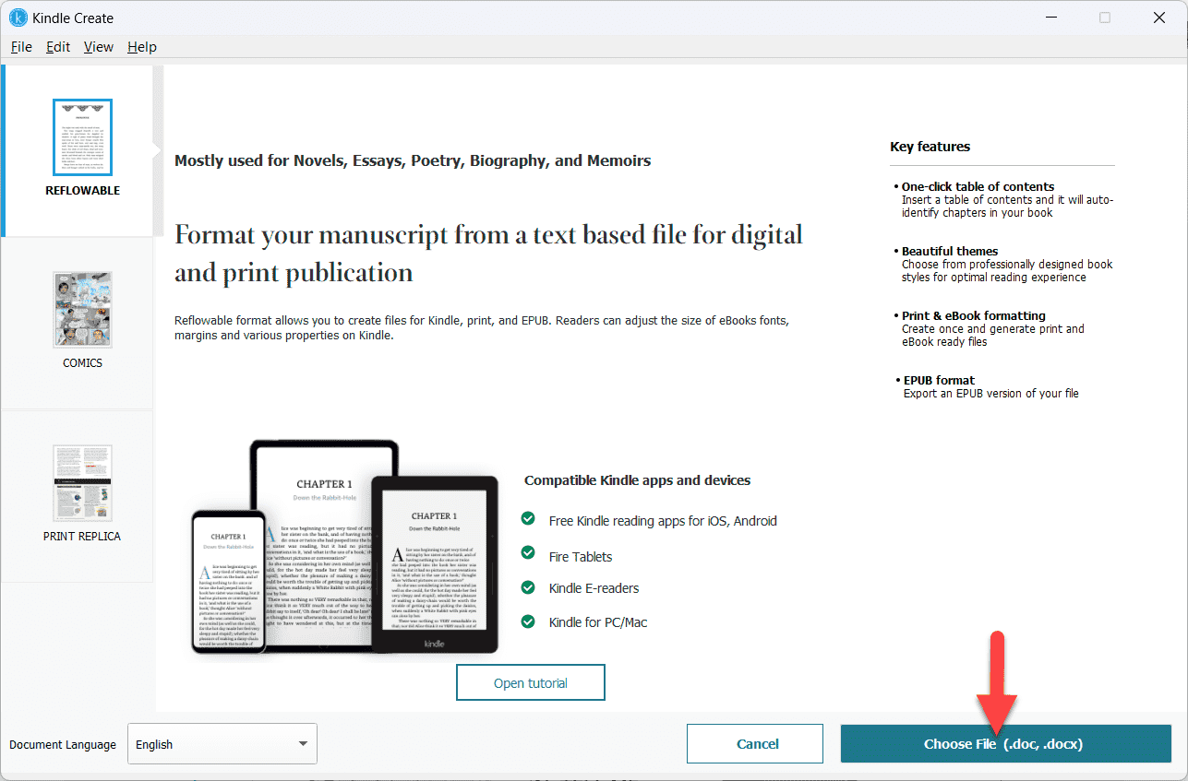Click 'Mostly used for Novels, Essays' heading
Viewport: 1188px width, 781px height.
413,160
